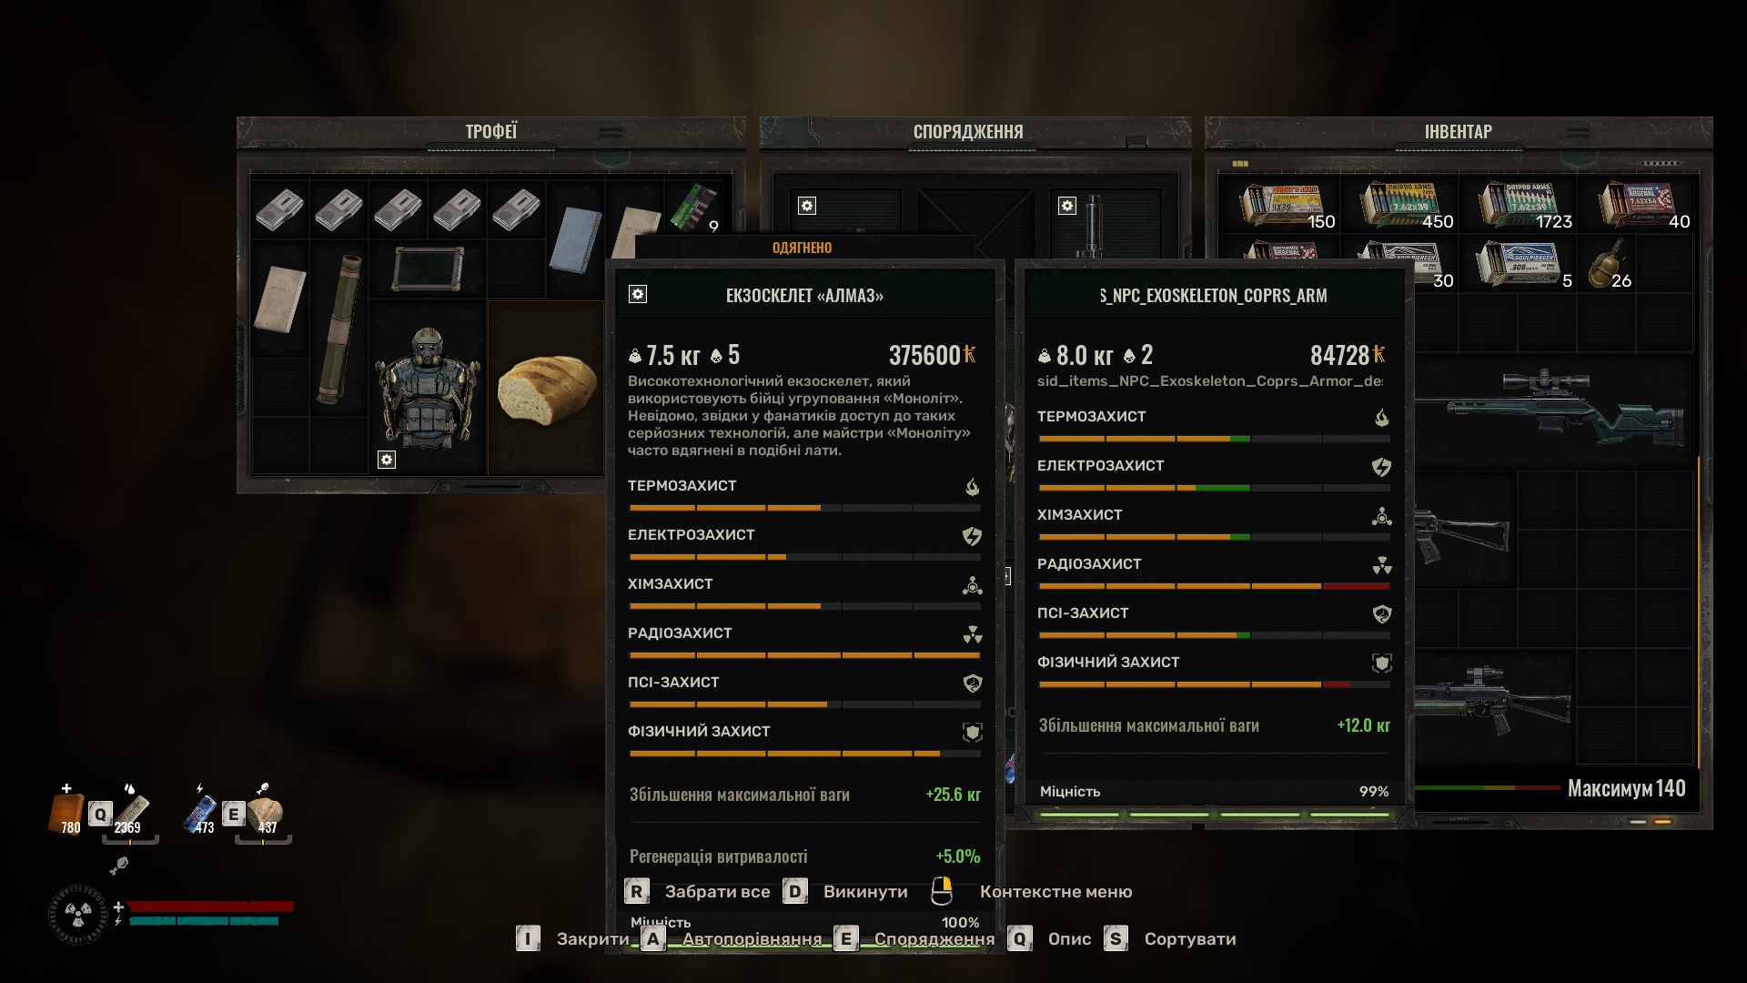Viewport: 1747px width, 983px height.
Task: Select the bread loaf in loot grid
Action: pyautogui.click(x=546, y=388)
